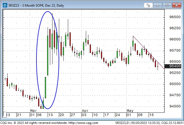184x125 pixels.
Task: Close the SR3Z23 chart window
Action: tap(177, 5)
